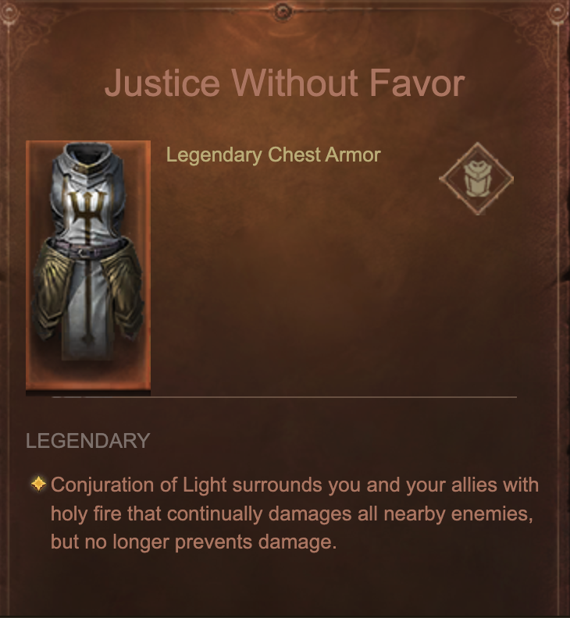The height and width of the screenshot is (618, 570).
Task: Click the word Favor in the title
Action: tap(417, 83)
